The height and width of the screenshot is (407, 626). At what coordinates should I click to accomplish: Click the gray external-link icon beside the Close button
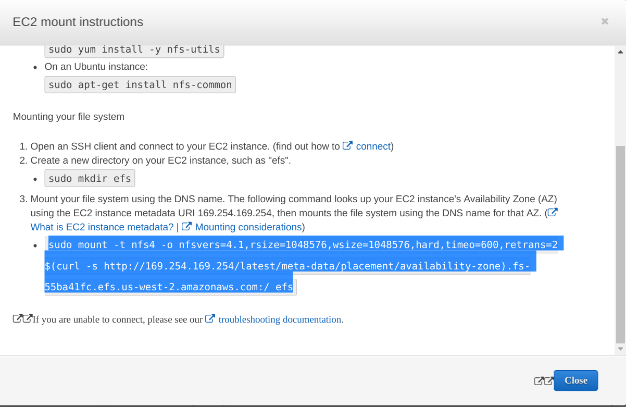[x=539, y=380]
